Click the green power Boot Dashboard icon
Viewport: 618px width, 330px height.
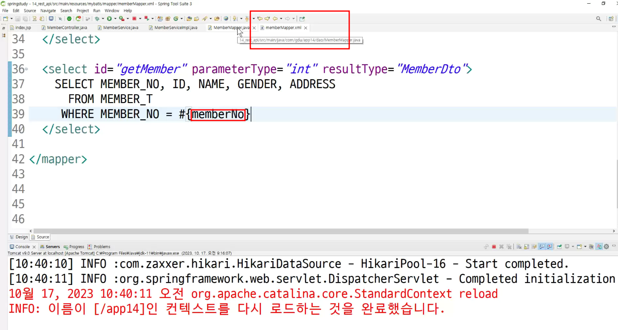pyautogui.click(x=69, y=18)
